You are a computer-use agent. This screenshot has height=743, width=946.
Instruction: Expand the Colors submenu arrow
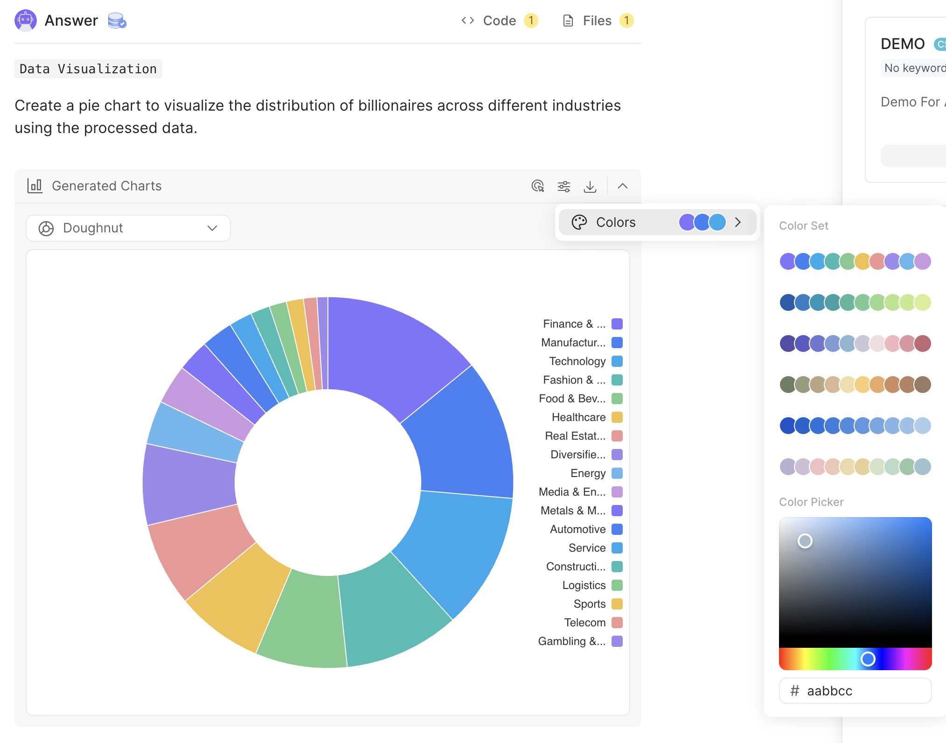tap(737, 222)
